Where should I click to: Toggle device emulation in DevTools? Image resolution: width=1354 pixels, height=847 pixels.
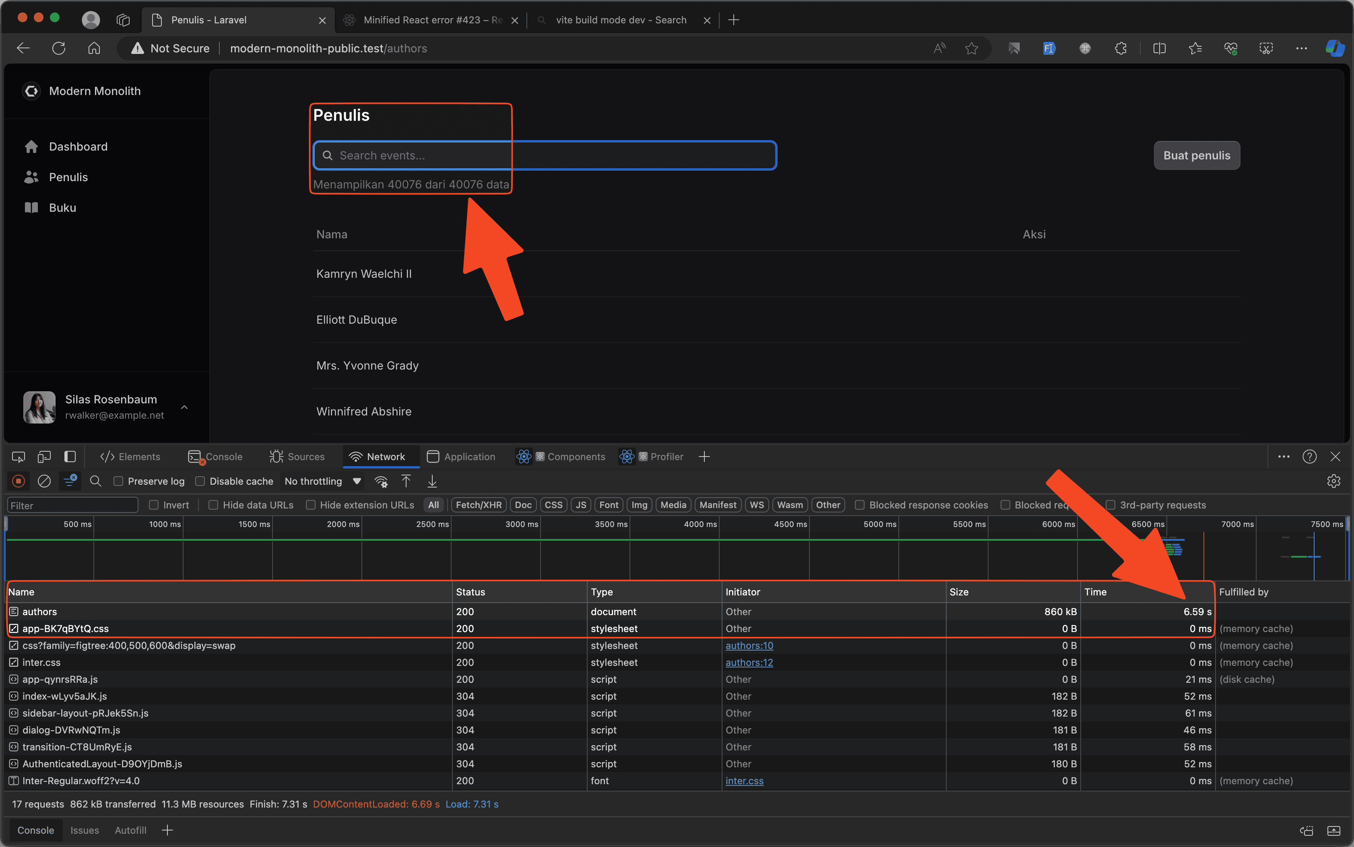tap(44, 457)
